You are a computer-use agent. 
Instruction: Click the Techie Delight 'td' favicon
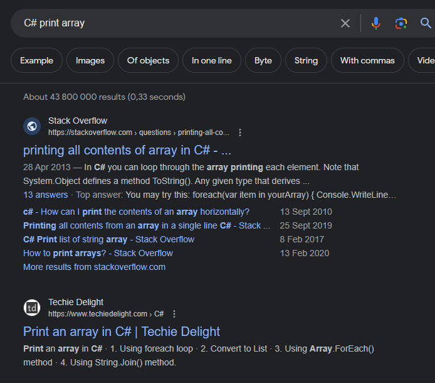click(32, 308)
